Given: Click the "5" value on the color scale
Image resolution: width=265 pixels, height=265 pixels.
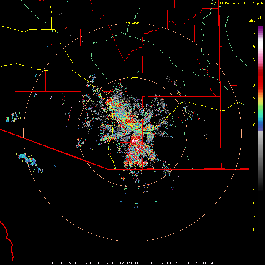Looking at the screenshot, I should pos(254,59).
